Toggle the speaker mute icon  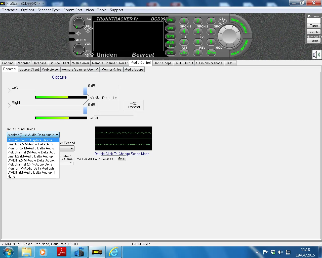click(317, 54)
